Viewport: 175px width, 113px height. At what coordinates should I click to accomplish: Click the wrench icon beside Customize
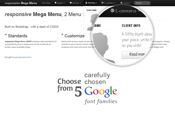[63, 35]
